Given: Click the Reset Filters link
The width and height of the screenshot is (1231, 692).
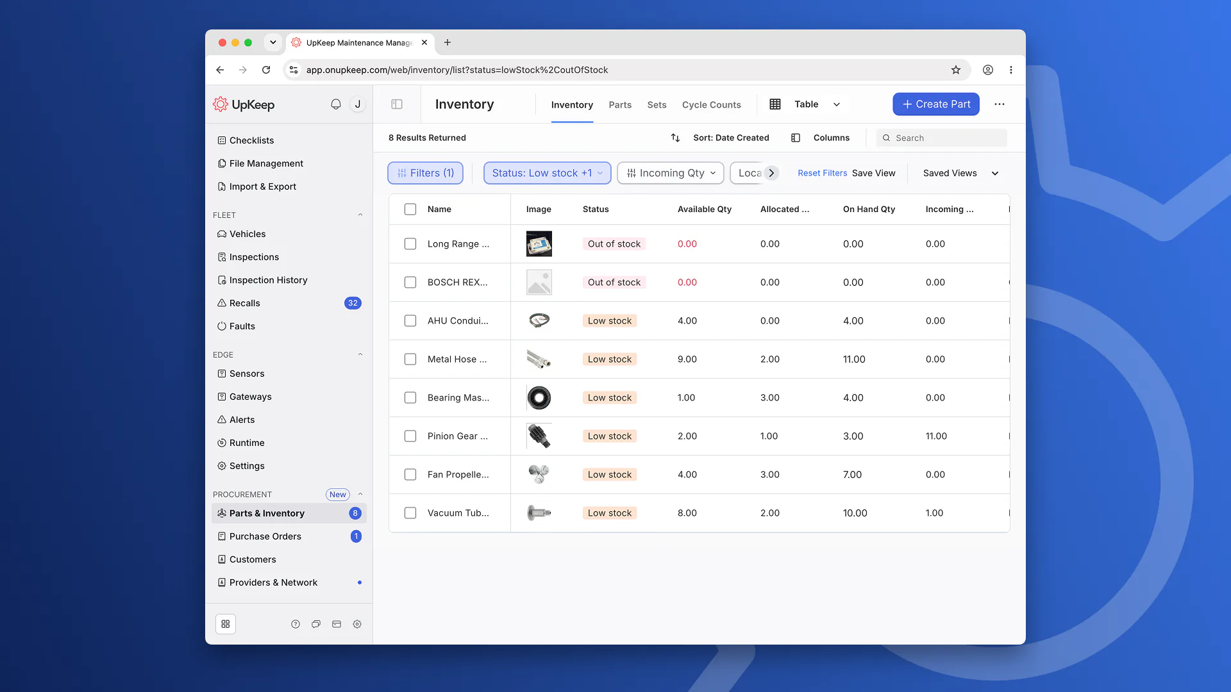Looking at the screenshot, I should click(x=822, y=173).
